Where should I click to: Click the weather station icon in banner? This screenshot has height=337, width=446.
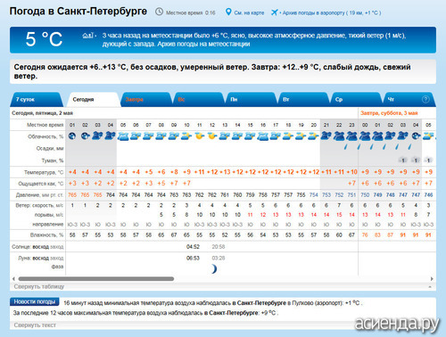point(89,36)
